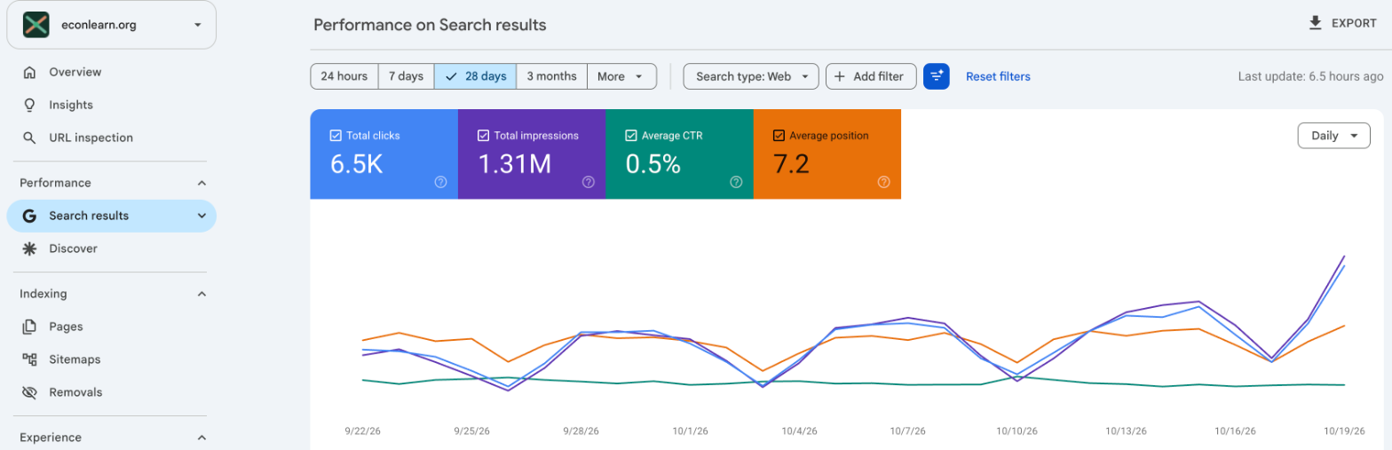Click the 1.31M impressions value
Image resolution: width=1392 pixels, height=450 pixels.
pyautogui.click(x=514, y=164)
